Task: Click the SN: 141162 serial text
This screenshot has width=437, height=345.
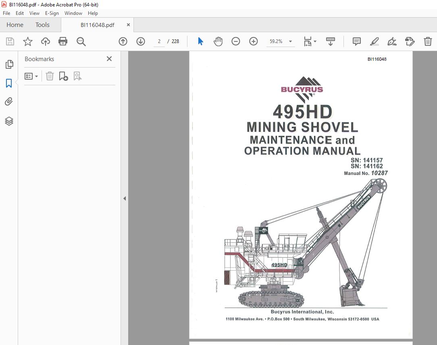Action: coord(366,166)
